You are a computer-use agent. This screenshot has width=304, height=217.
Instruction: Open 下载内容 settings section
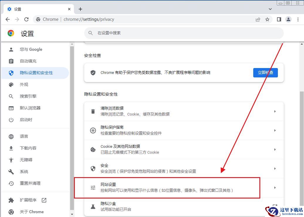click(28, 148)
